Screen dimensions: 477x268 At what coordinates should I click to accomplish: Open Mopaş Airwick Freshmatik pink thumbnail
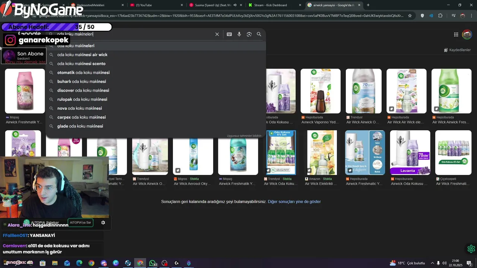[x=25, y=91]
